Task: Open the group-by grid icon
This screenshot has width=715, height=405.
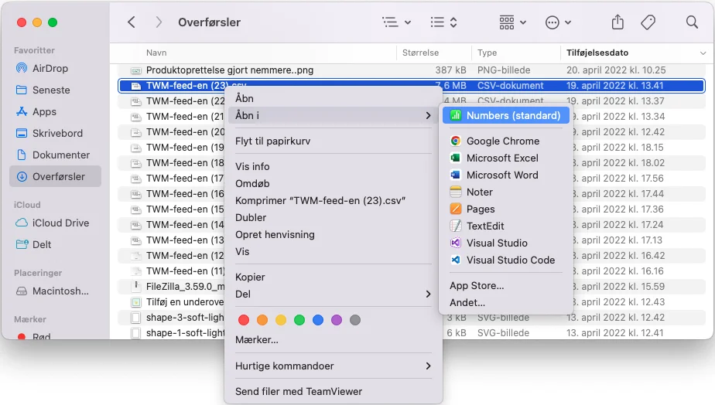Action: click(512, 22)
